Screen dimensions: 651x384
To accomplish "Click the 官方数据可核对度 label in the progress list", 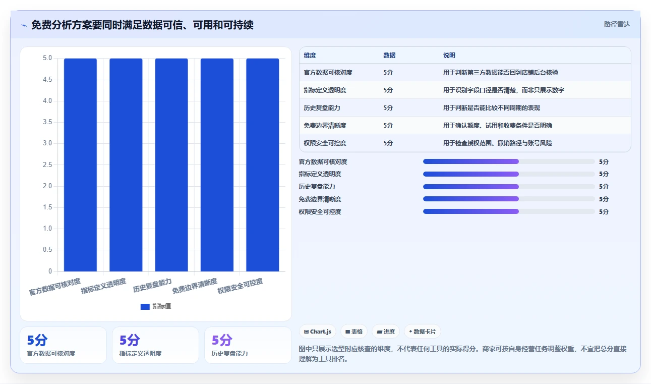I will coord(323,162).
